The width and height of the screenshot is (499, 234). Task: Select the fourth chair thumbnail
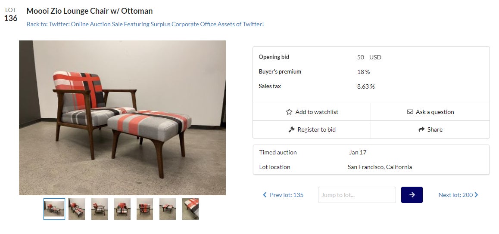coord(122,209)
